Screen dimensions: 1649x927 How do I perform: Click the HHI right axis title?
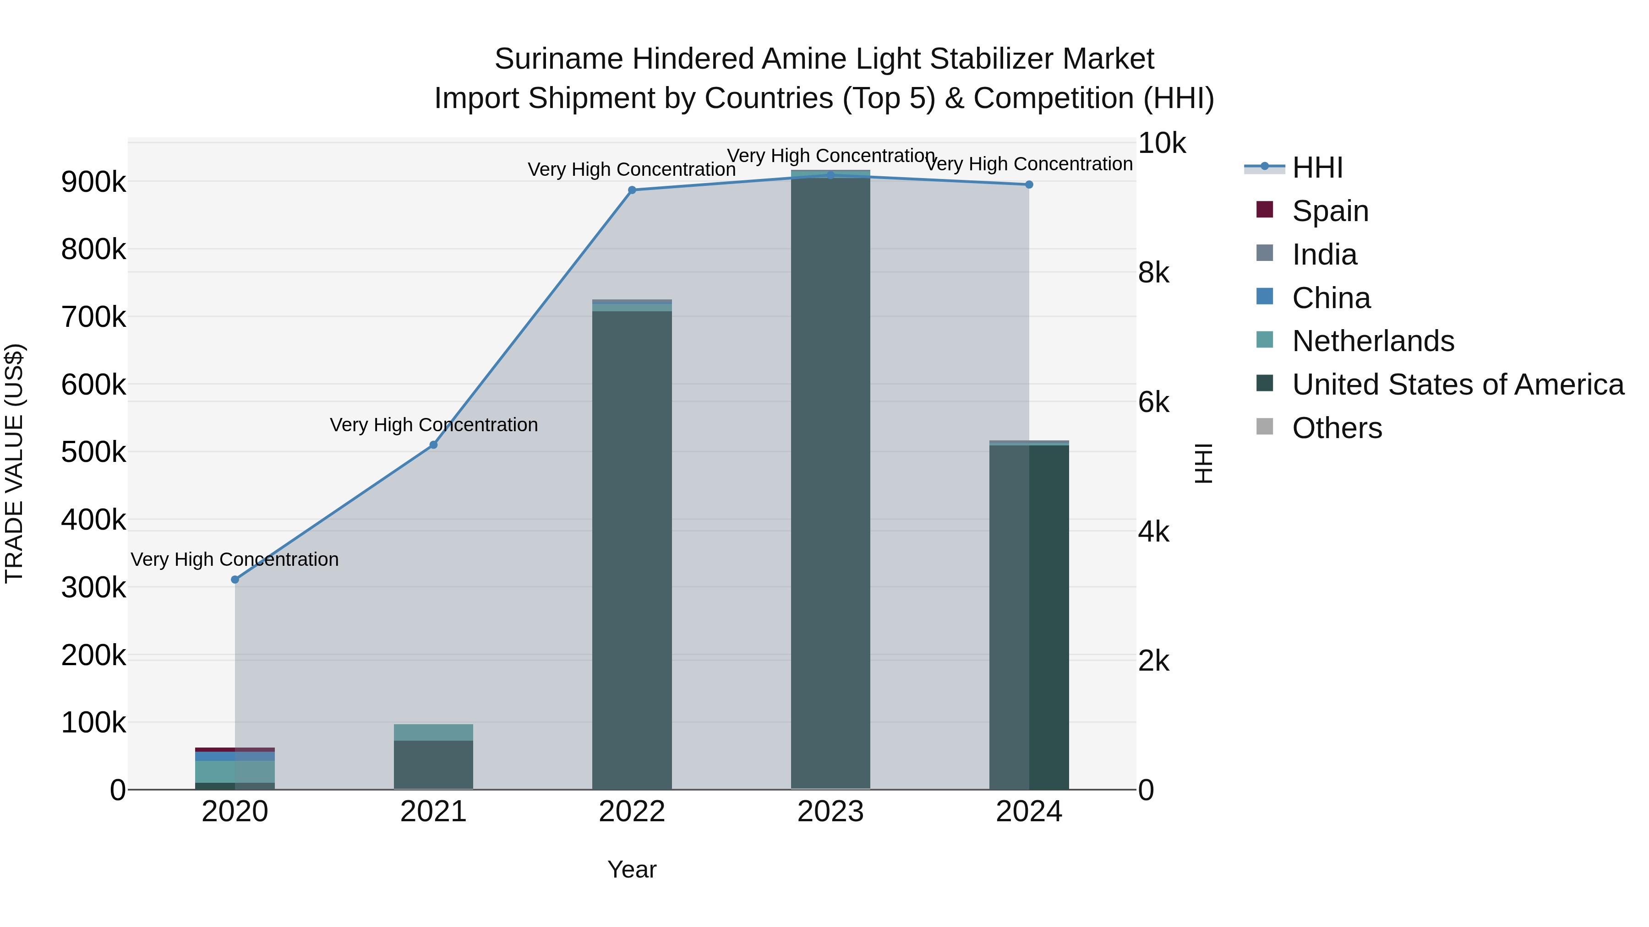pyautogui.click(x=1203, y=464)
